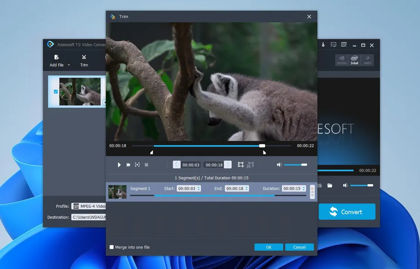The image size is (420, 269).
Task: Confirm trim with OK button
Action: (x=269, y=247)
